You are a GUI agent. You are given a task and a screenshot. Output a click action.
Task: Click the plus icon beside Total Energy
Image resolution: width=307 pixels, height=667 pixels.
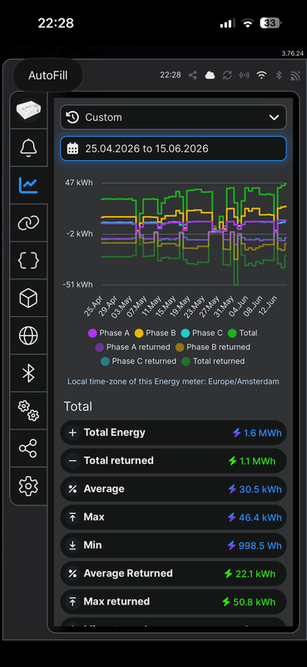(72, 433)
